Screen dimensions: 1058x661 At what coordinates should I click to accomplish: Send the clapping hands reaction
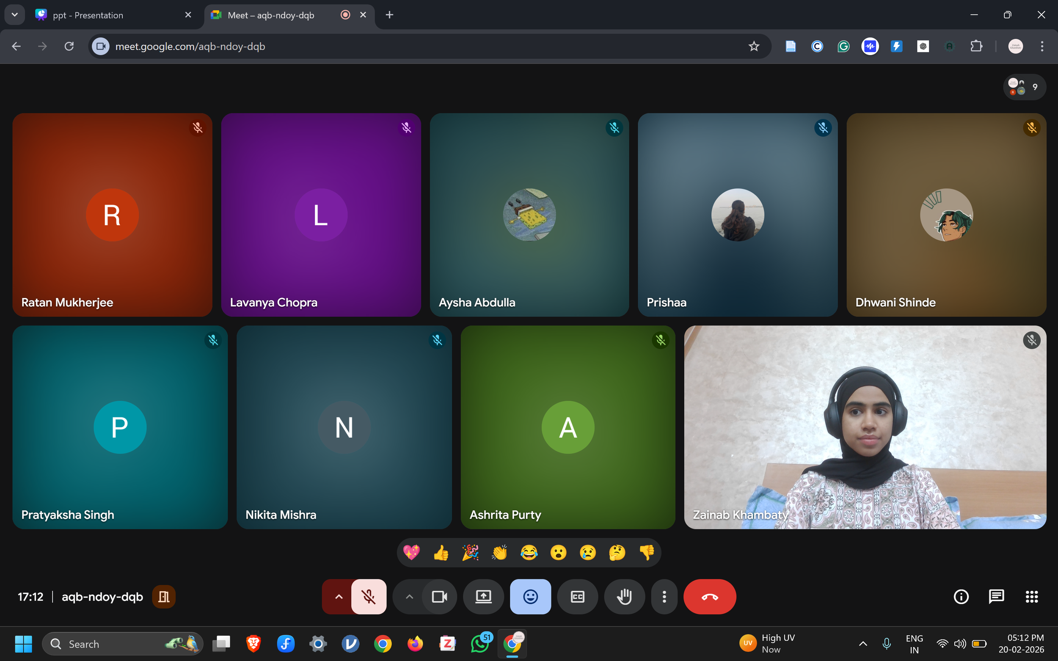point(499,553)
